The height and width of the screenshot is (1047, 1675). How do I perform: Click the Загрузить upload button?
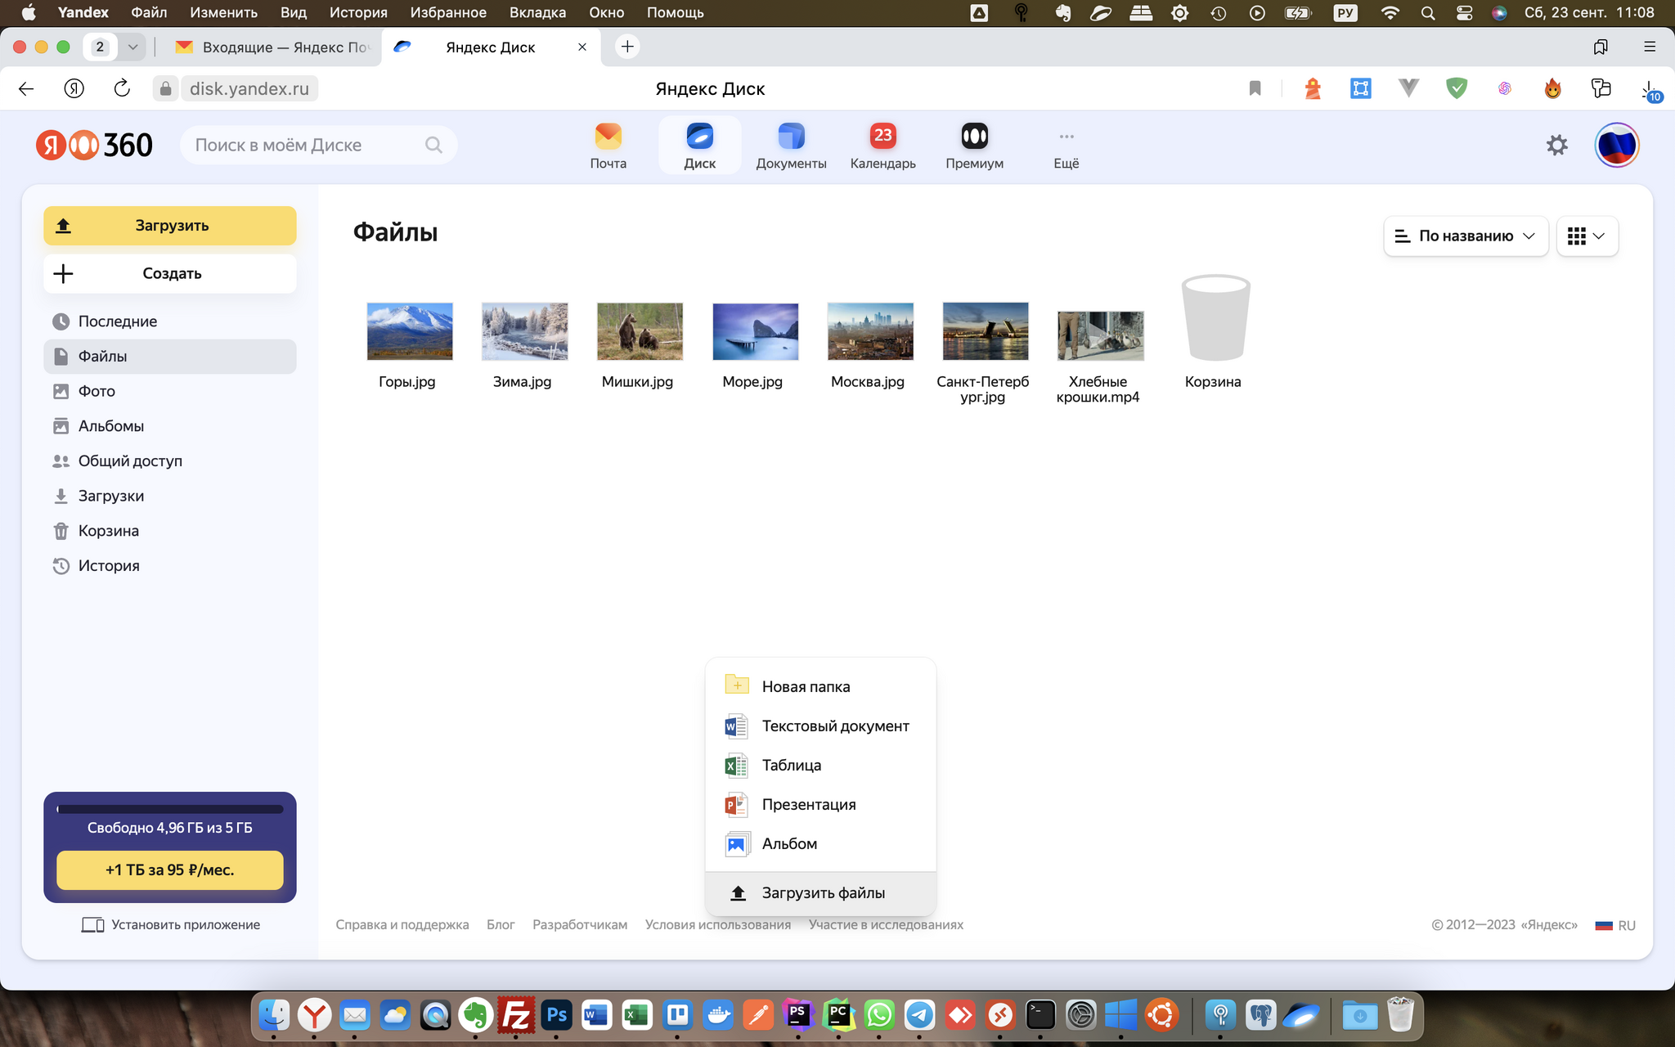(x=170, y=226)
